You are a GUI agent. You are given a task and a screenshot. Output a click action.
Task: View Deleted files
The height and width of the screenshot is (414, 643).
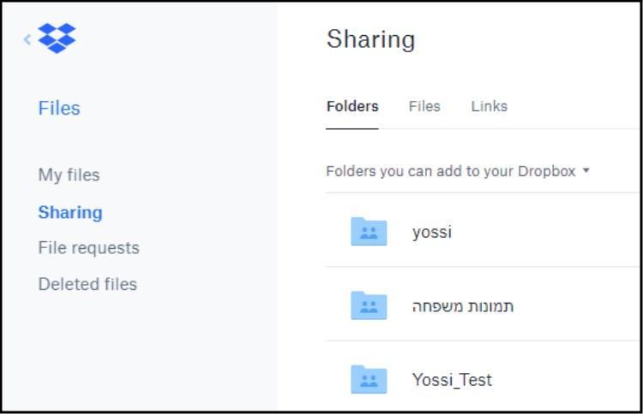pos(87,284)
